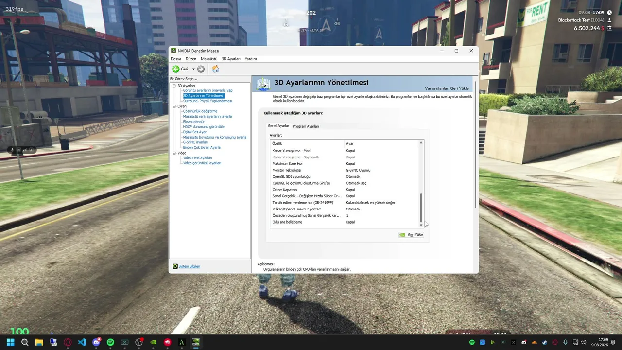
Task: Open volume control in system tray
Action: tap(583, 343)
